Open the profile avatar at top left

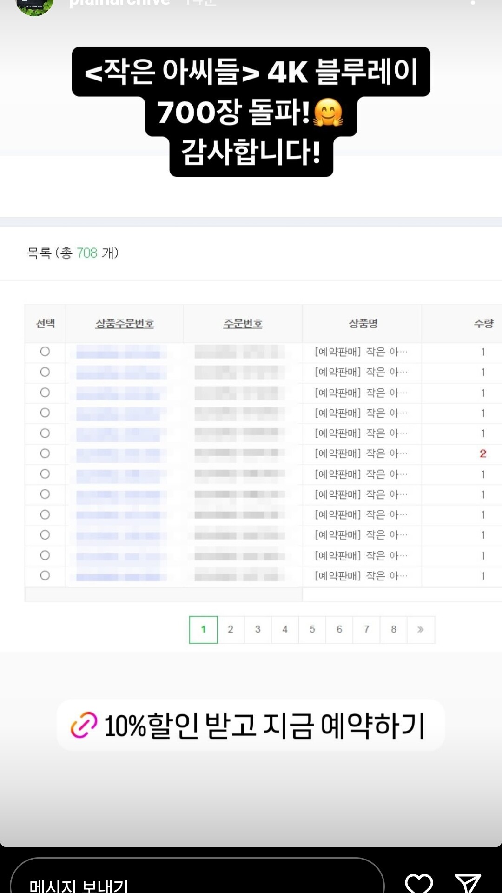(34, 5)
